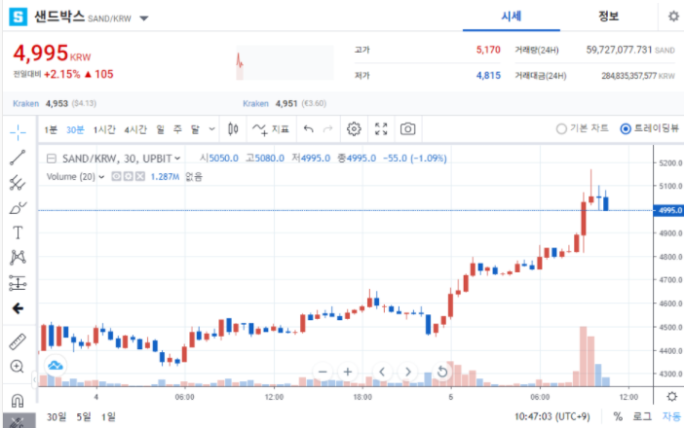Toggle 자동 auto scale

(x=671, y=416)
